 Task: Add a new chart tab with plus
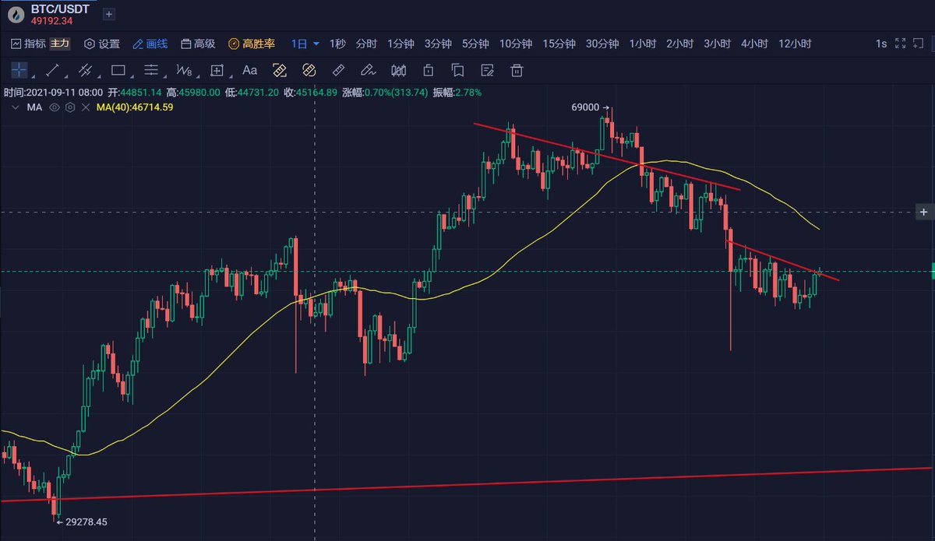[x=108, y=14]
